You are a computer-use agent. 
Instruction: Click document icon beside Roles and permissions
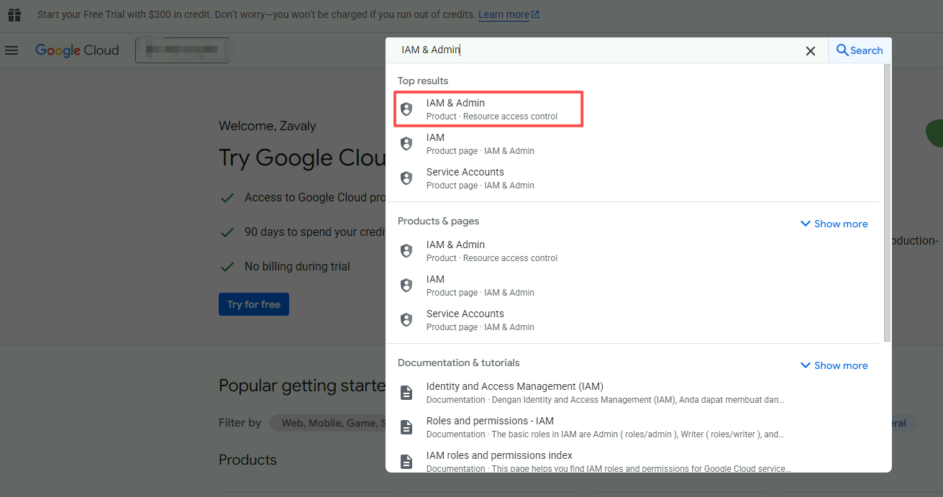coord(406,427)
